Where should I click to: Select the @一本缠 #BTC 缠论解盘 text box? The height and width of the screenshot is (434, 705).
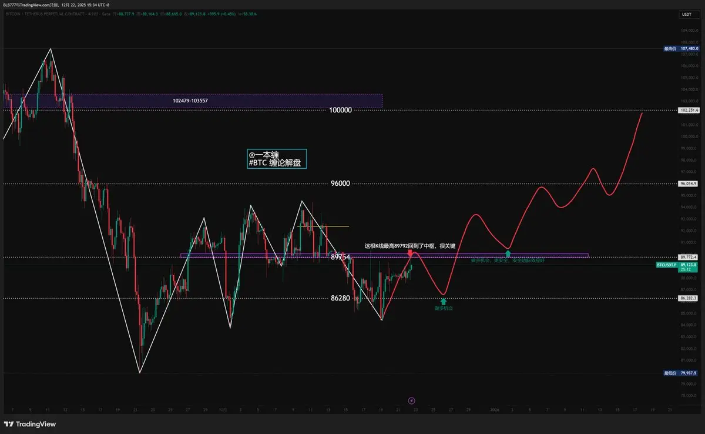tap(277, 159)
